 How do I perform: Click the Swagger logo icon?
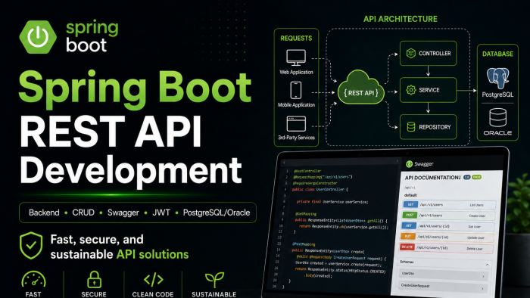coord(409,164)
